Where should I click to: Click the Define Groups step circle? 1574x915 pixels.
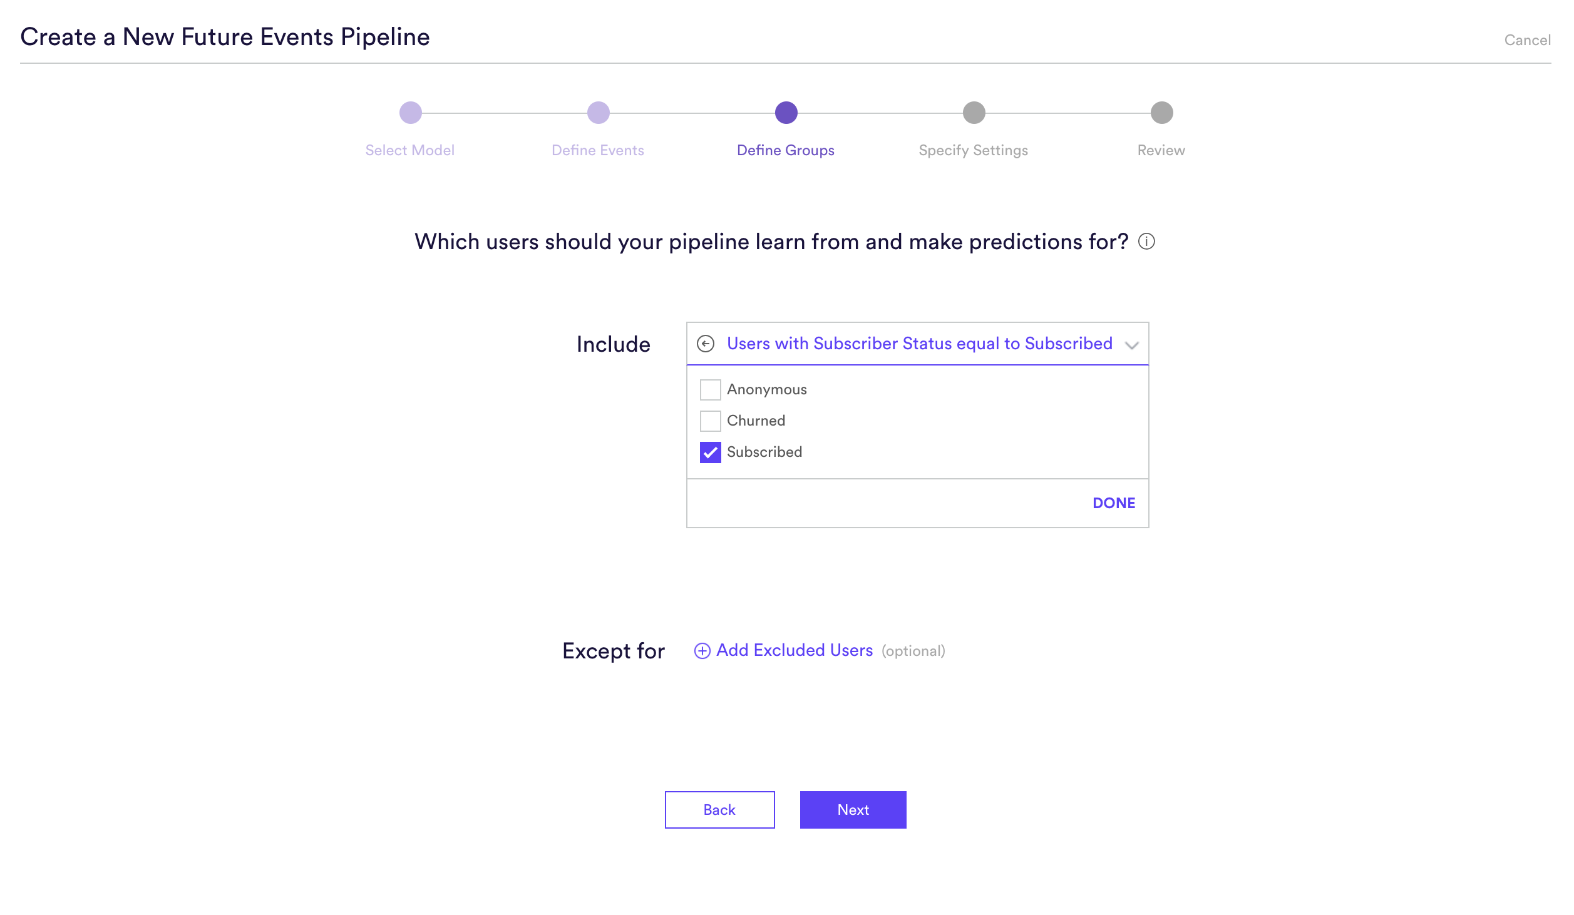point(786,113)
